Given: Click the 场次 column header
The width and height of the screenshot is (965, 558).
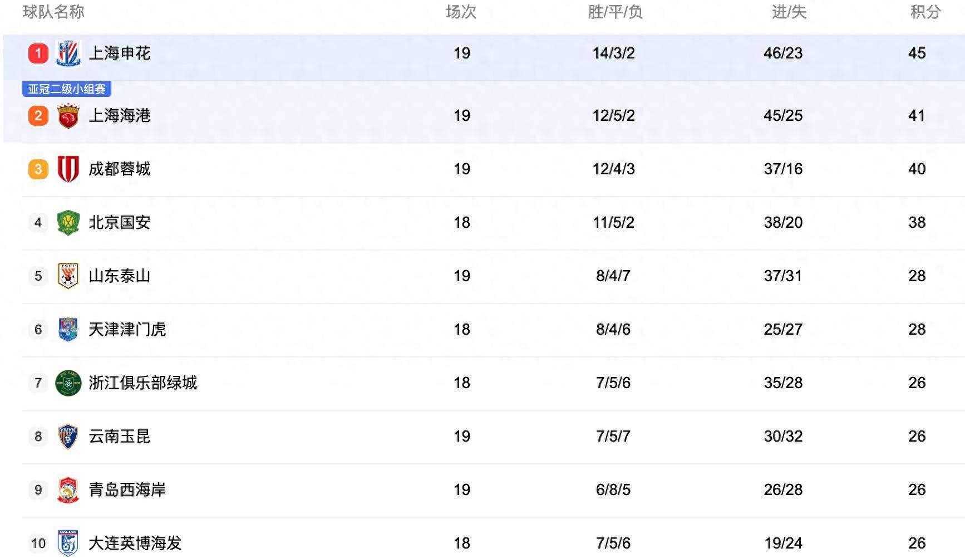Looking at the screenshot, I should pyautogui.click(x=461, y=12).
